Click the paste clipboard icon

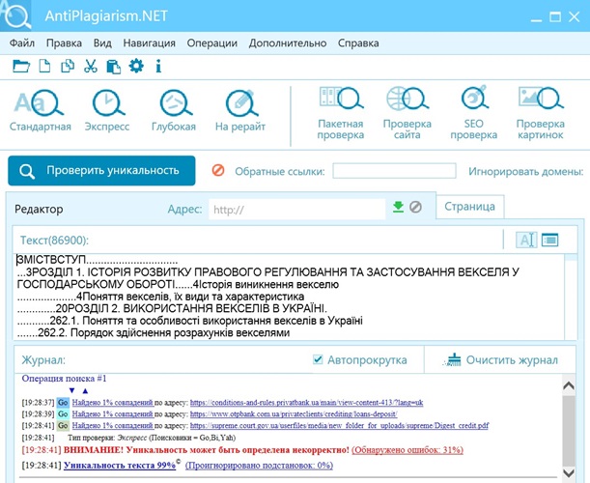pyautogui.click(x=113, y=67)
